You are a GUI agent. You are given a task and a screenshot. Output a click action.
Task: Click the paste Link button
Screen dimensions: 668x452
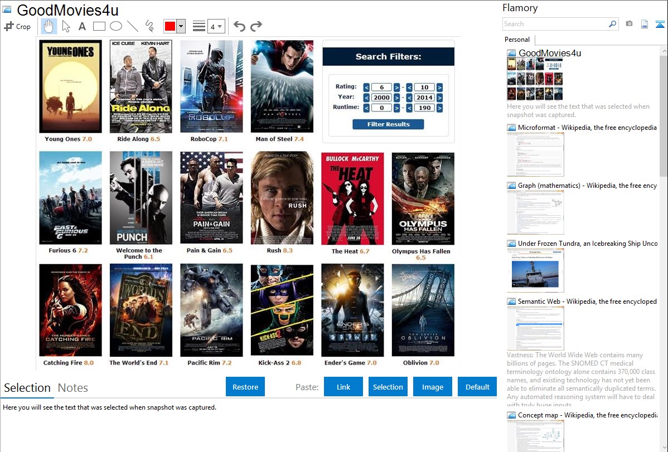tap(343, 387)
